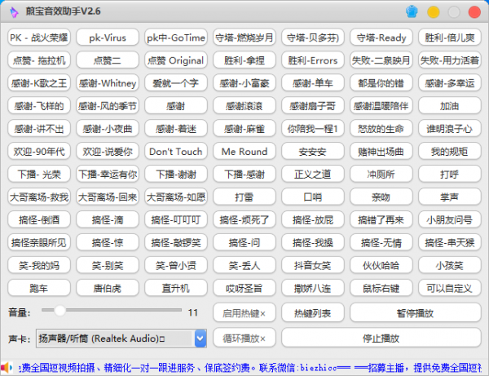
Task: Play the 打呼 sound
Action: coord(450,174)
